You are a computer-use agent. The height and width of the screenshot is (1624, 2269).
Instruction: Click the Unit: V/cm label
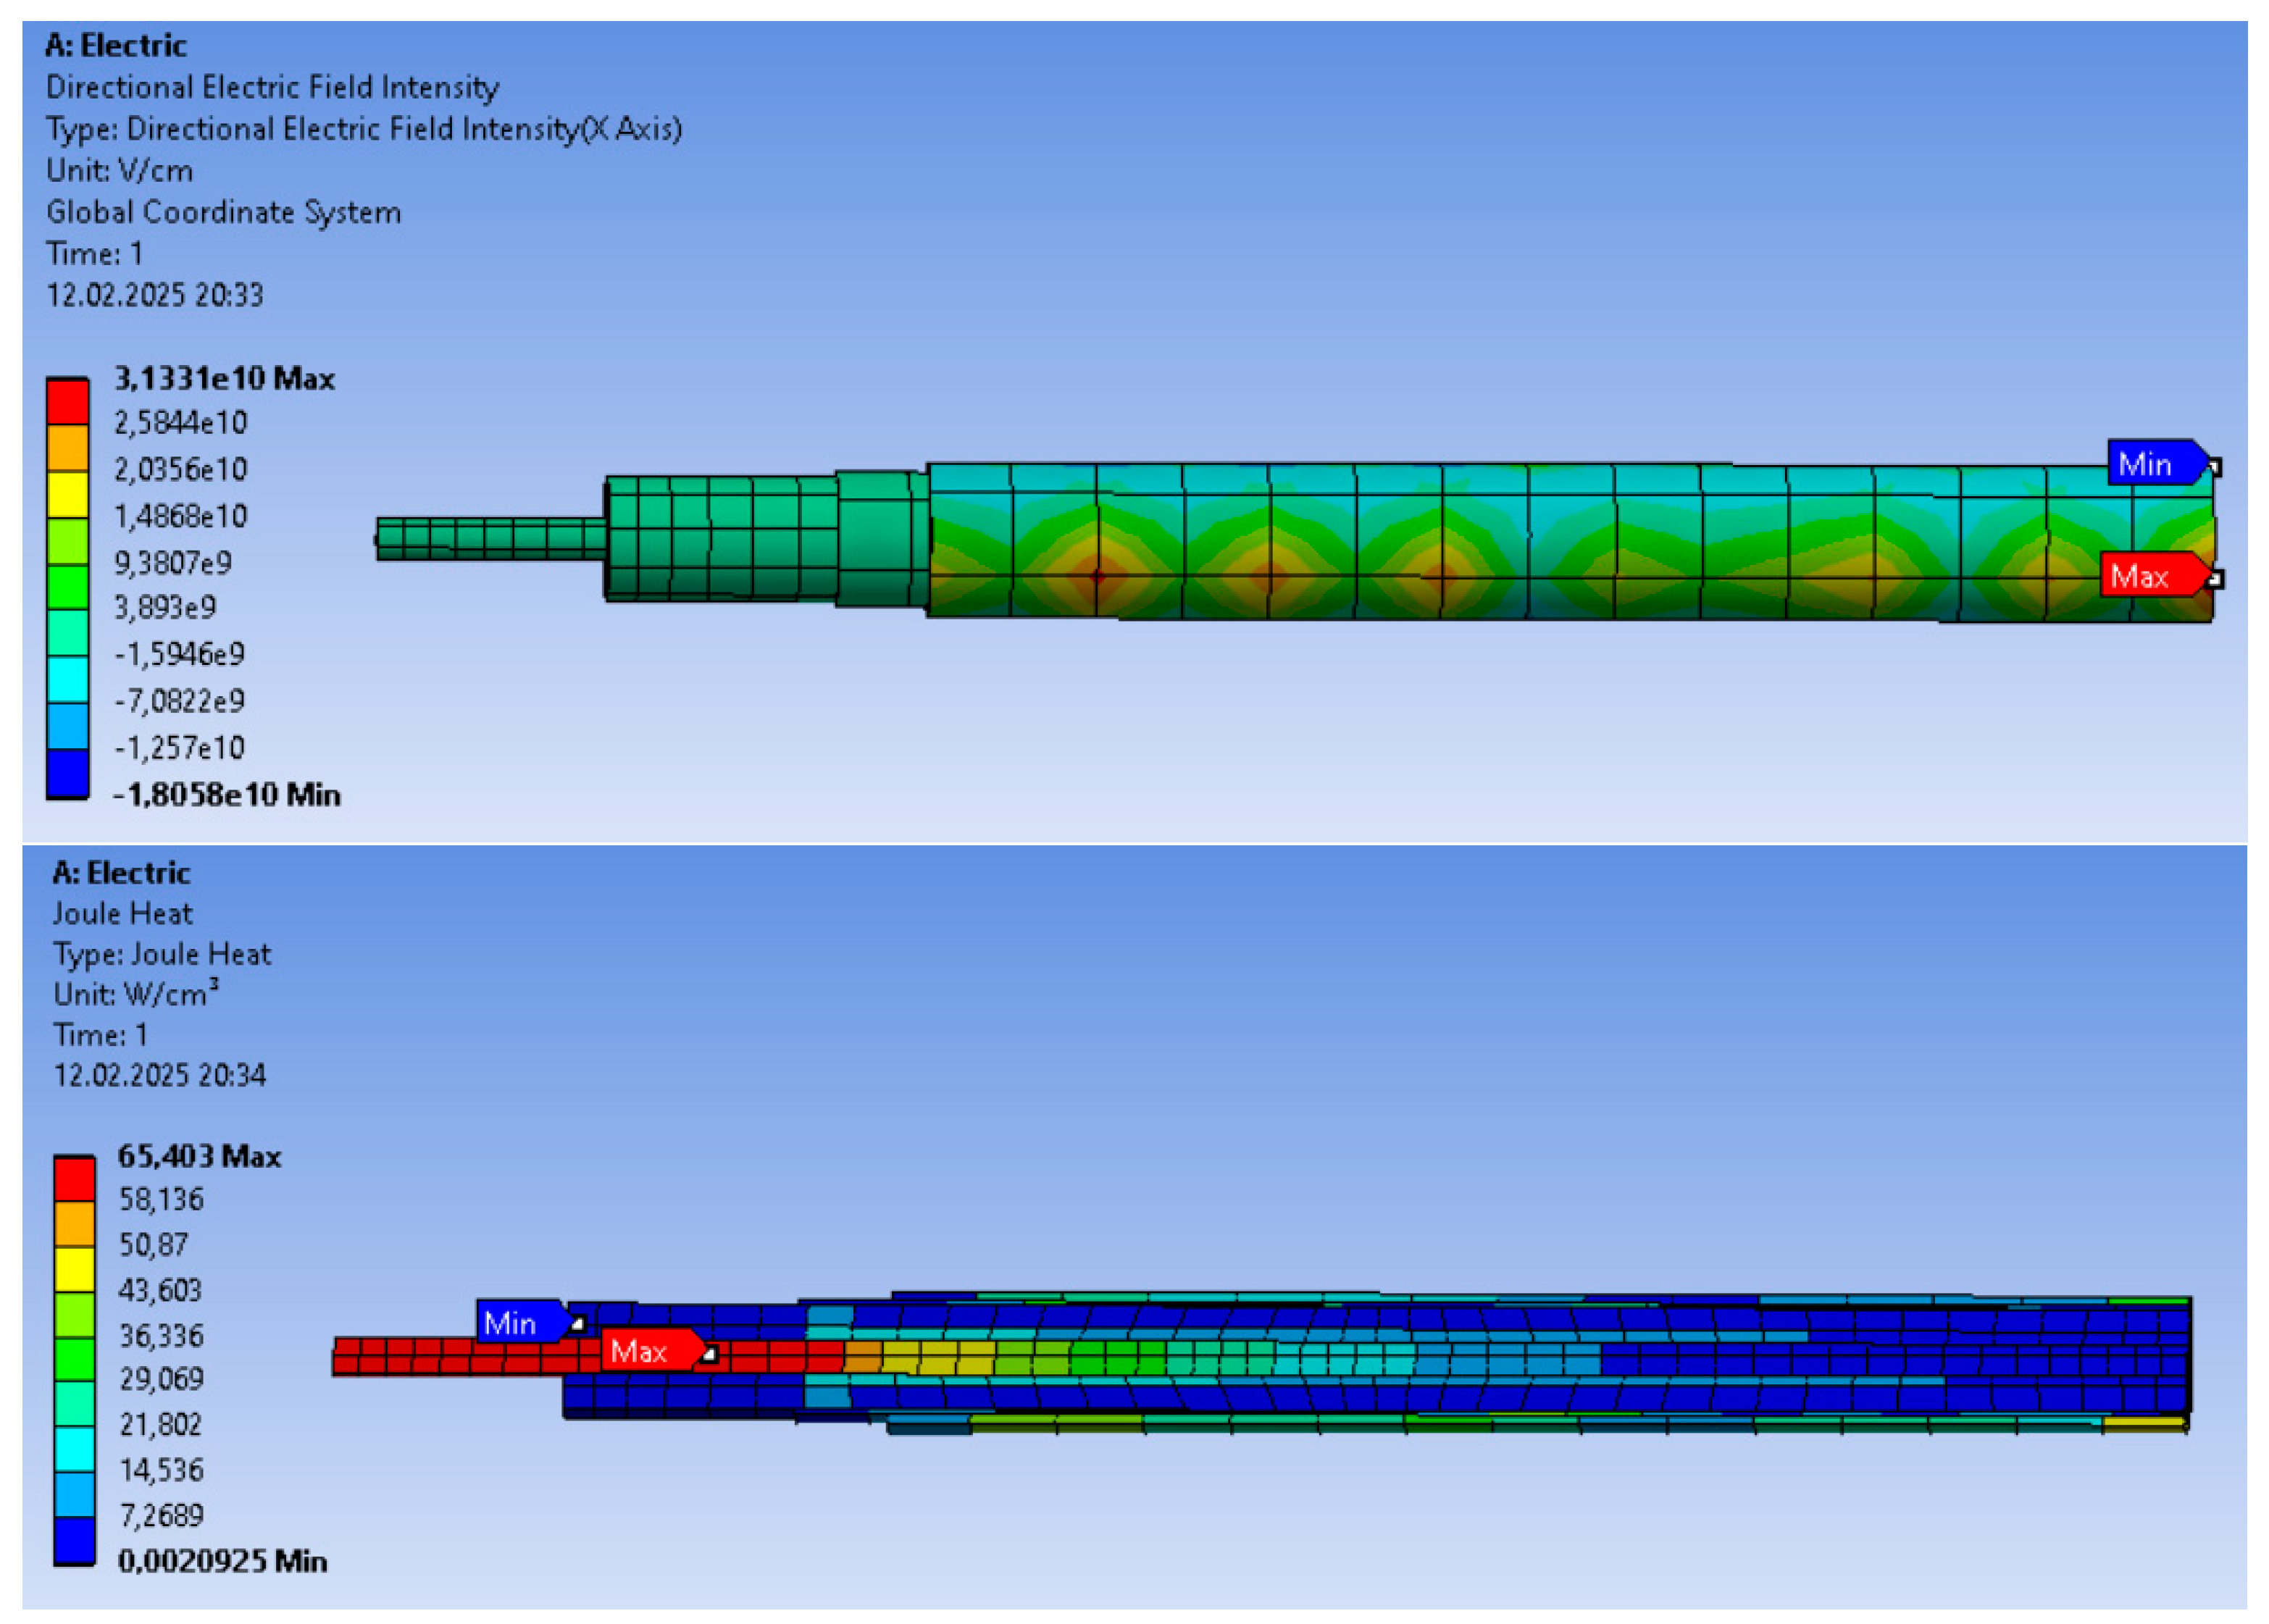(119, 170)
